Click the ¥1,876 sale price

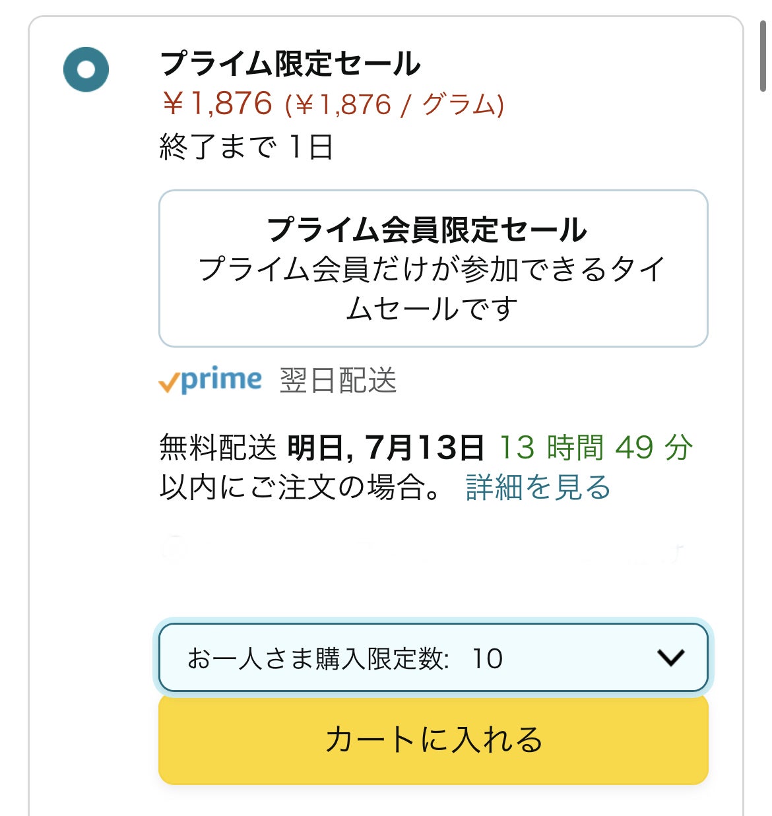click(x=217, y=104)
